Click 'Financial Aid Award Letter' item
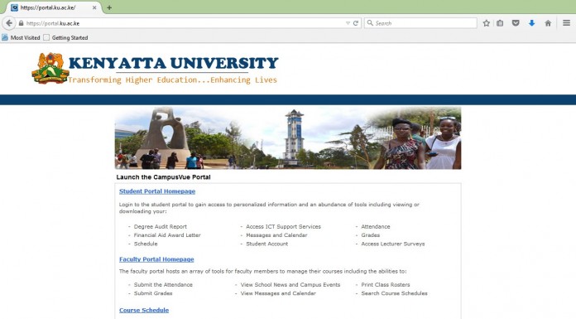Screen dimensions: 576x319 click(167, 235)
